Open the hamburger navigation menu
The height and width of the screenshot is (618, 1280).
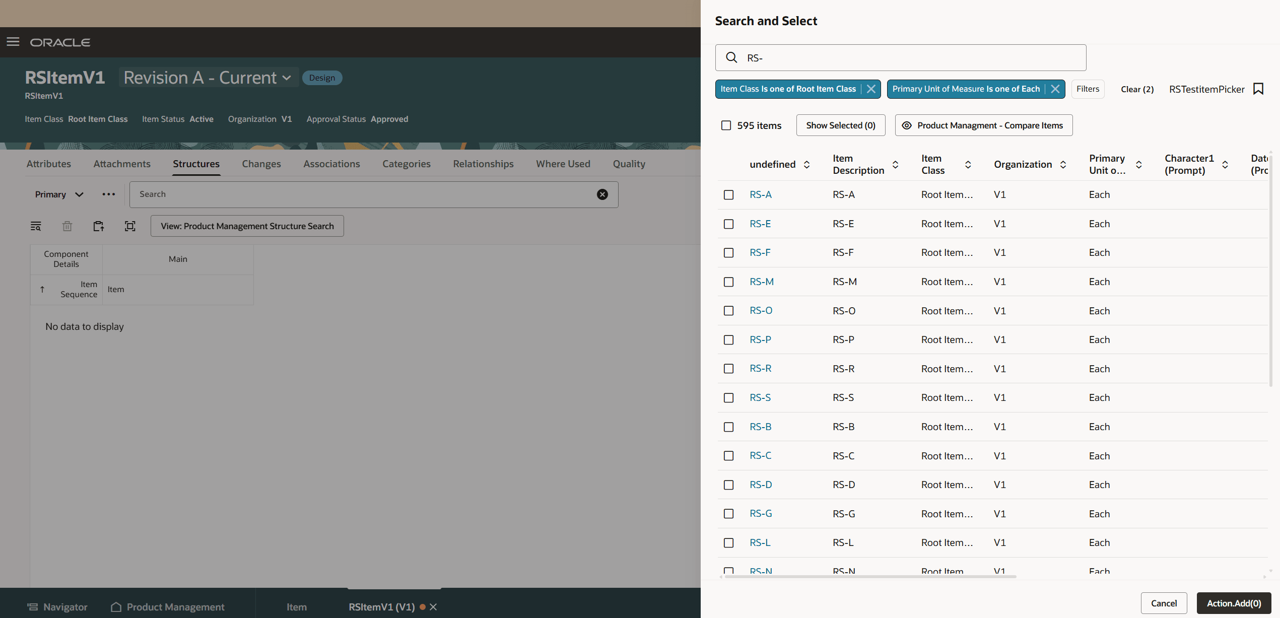click(x=13, y=42)
